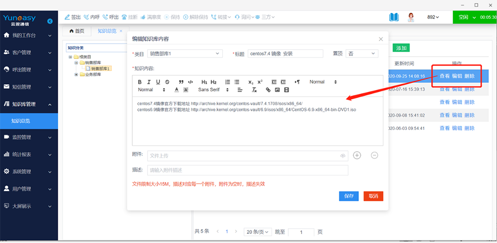This screenshot has width=497, height=243.
Task: Collapse the 根类目 tree node
Action: [70, 57]
